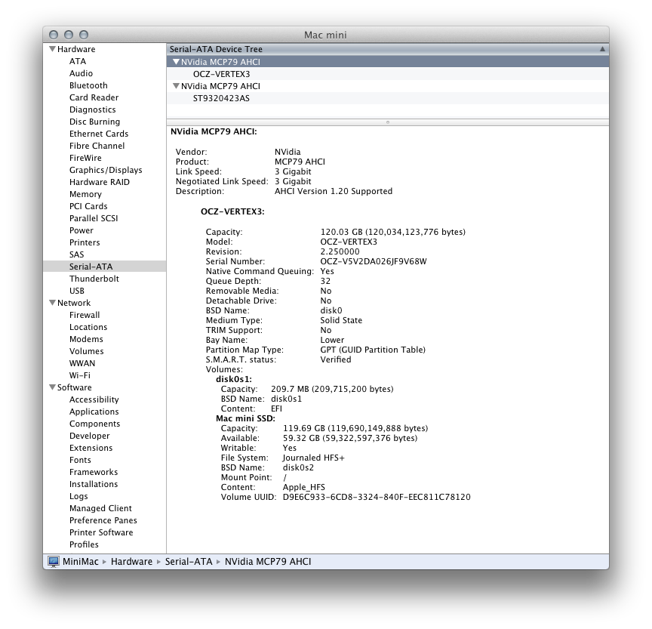This screenshot has height=629, width=652.
Task: Show Memory information
Action: tap(86, 194)
